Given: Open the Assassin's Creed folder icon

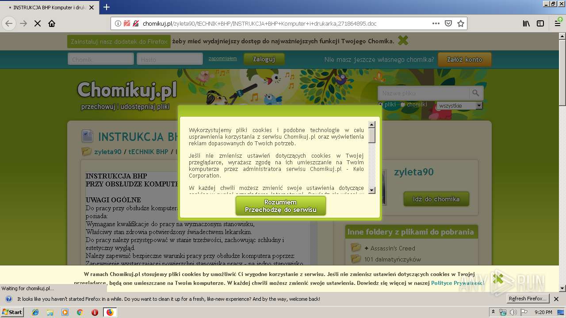Looking at the screenshot, I should click(x=356, y=248).
